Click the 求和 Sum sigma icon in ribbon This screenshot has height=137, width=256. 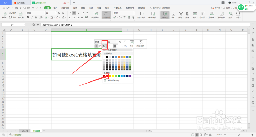174,14
